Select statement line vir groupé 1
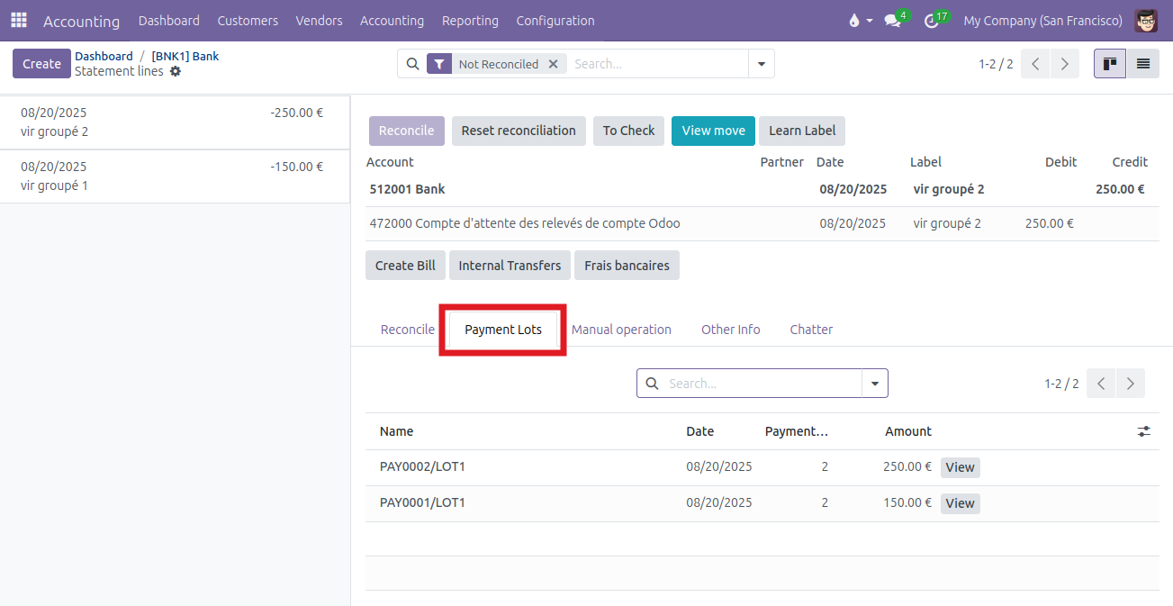Image resolution: width=1173 pixels, height=606 pixels. click(175, 176)
